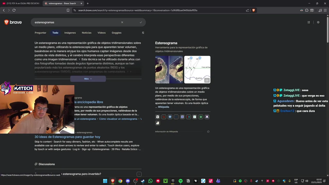329x185 pixels.
Task: Switch to the YSY A en OLGA tab
Action: (x=21, y=3)
